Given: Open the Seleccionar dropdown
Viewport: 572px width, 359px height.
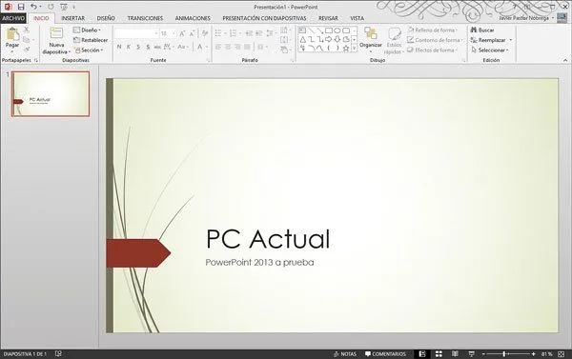Looking at the screenshot, I should click(x=490, y=50).
